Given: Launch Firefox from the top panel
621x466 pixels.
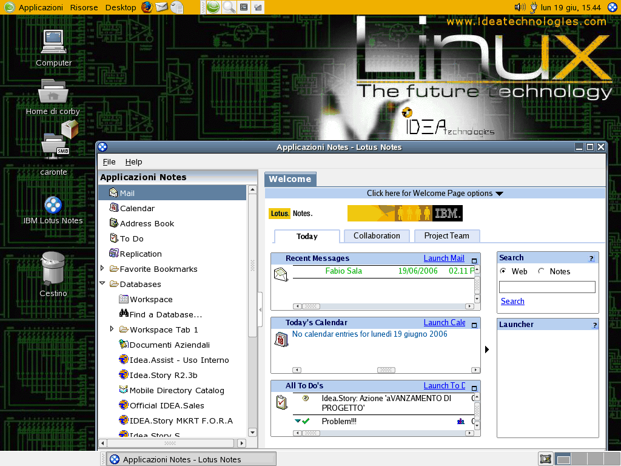Looking at the screenshot, I should 147,7.
